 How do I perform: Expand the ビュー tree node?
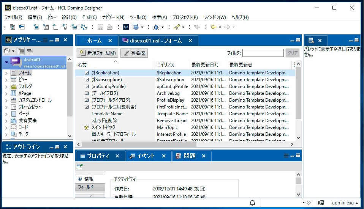pyautogui.click(x=6, y=80)
